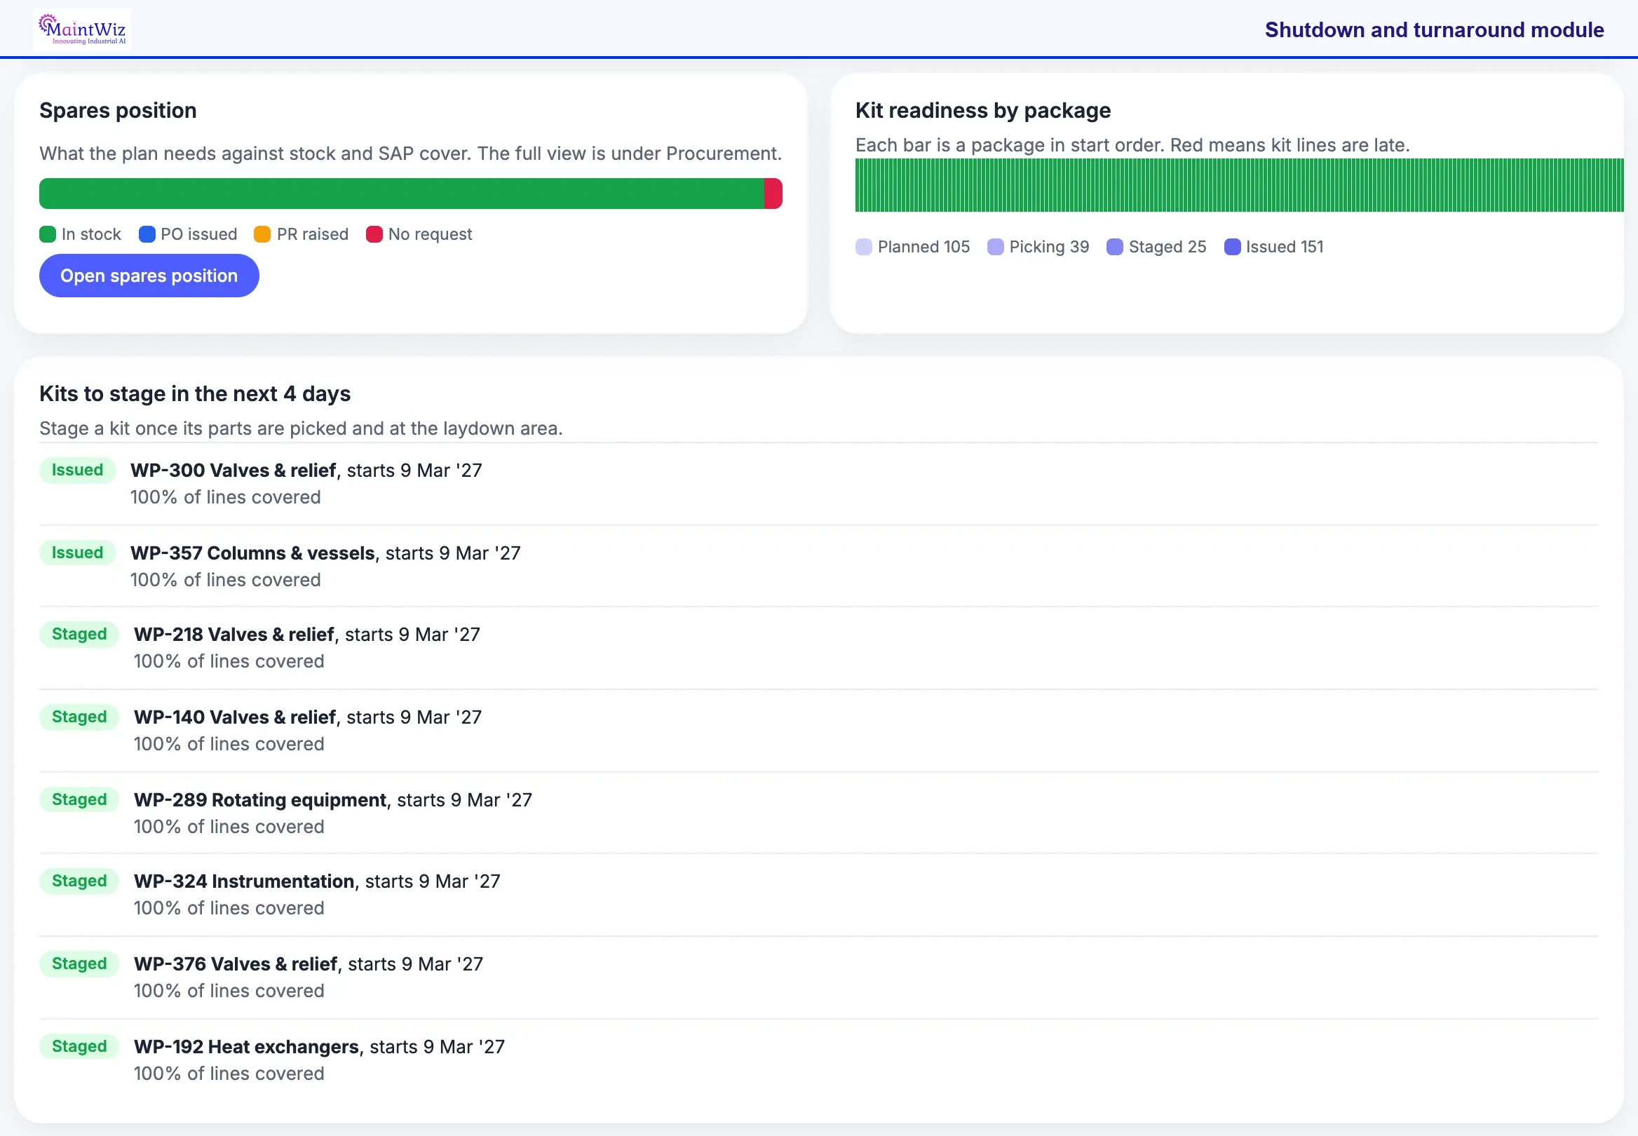The height and width of the screenshot is (1136, 1638).
Task: Click the Staged badge for WP-289
Action: 79,799
